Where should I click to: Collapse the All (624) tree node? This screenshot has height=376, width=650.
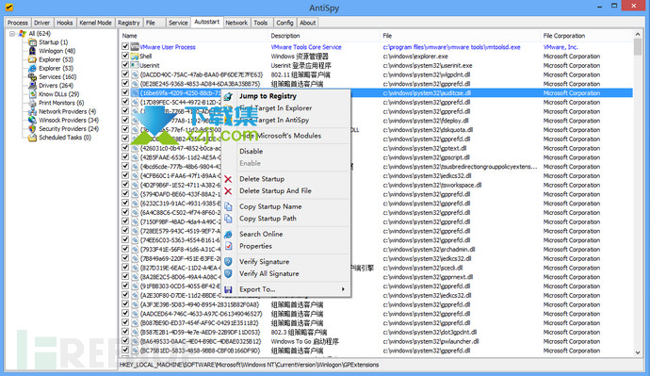tap(12, 34)
